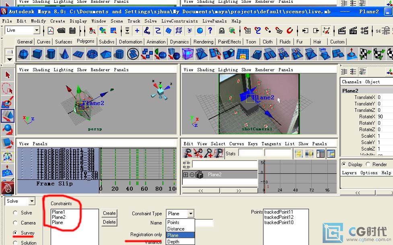This screenshot has height=245, width=393.
Task: Open the Tangents menu in Graph Editor
Action: 271,144
